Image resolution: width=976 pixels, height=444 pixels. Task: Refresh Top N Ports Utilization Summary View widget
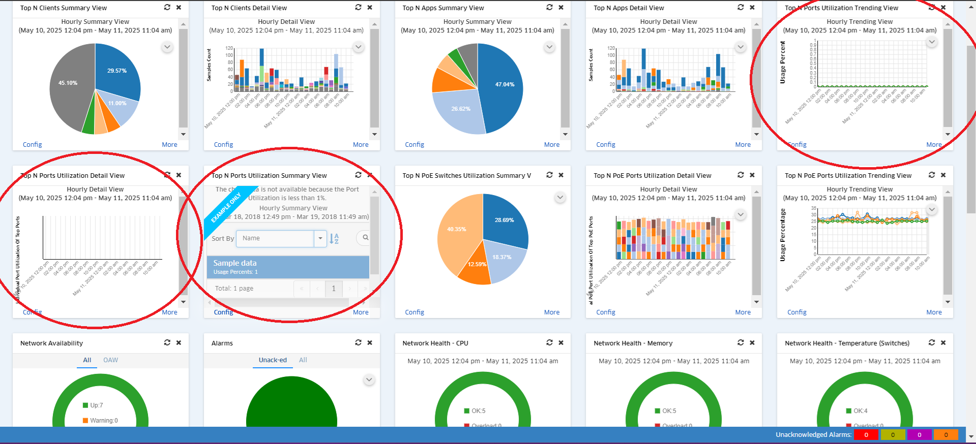coord(358,175)
